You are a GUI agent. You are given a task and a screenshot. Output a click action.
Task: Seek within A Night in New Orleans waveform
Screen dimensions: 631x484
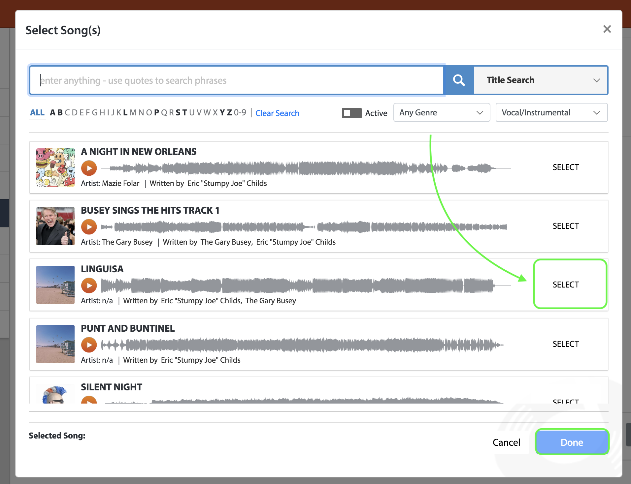(306, 168)
